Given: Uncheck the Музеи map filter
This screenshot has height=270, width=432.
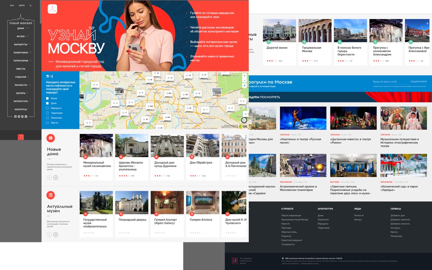Looking at the screenshot, I should 48,98.
